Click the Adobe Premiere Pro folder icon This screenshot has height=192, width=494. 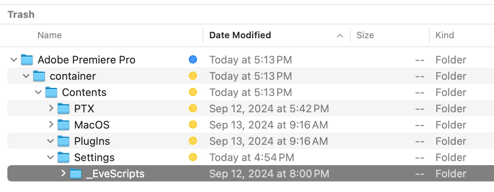(x=27, y=60)
